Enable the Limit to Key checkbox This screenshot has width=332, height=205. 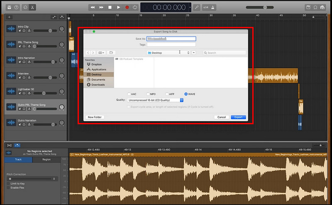click(8, 183)
